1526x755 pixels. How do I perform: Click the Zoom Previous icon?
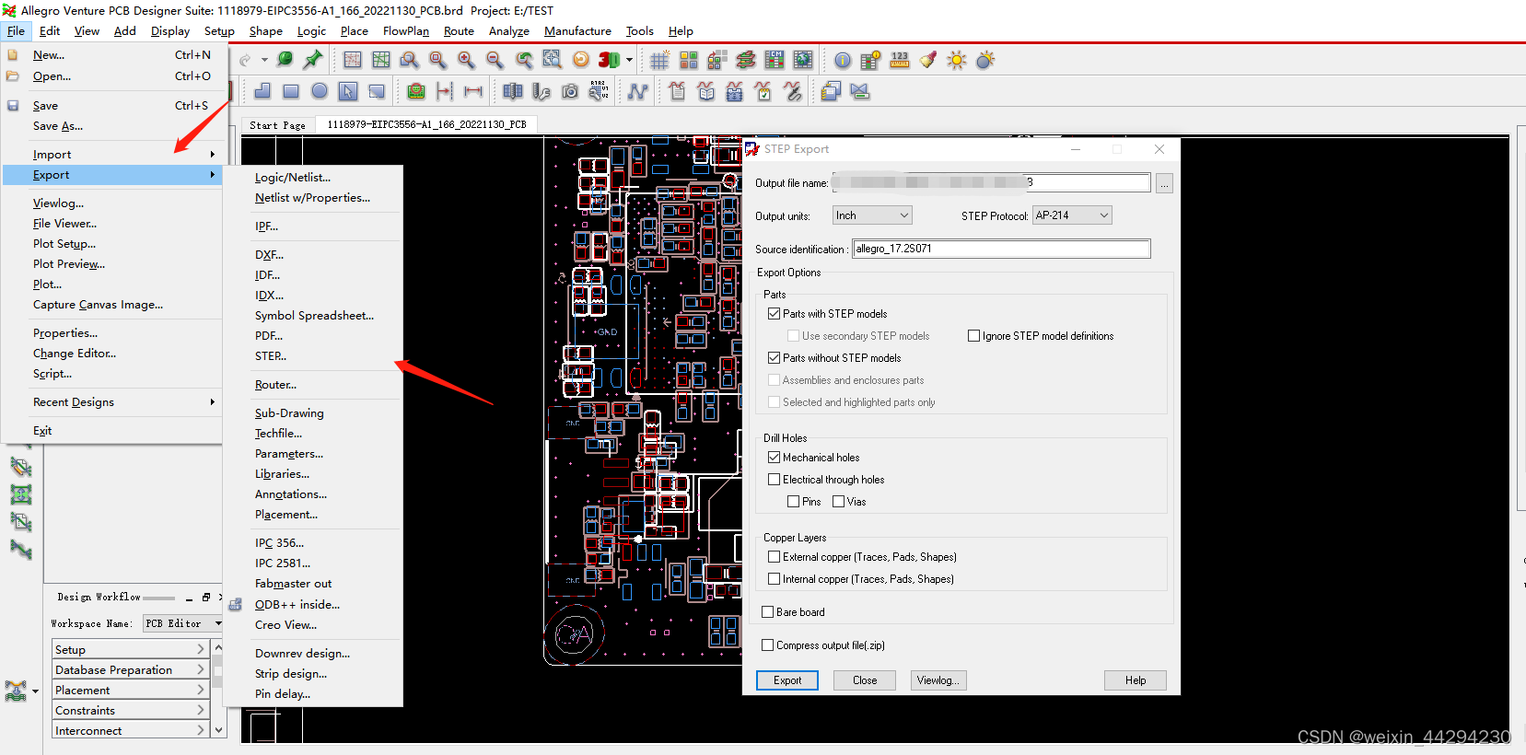coord(524,60)
